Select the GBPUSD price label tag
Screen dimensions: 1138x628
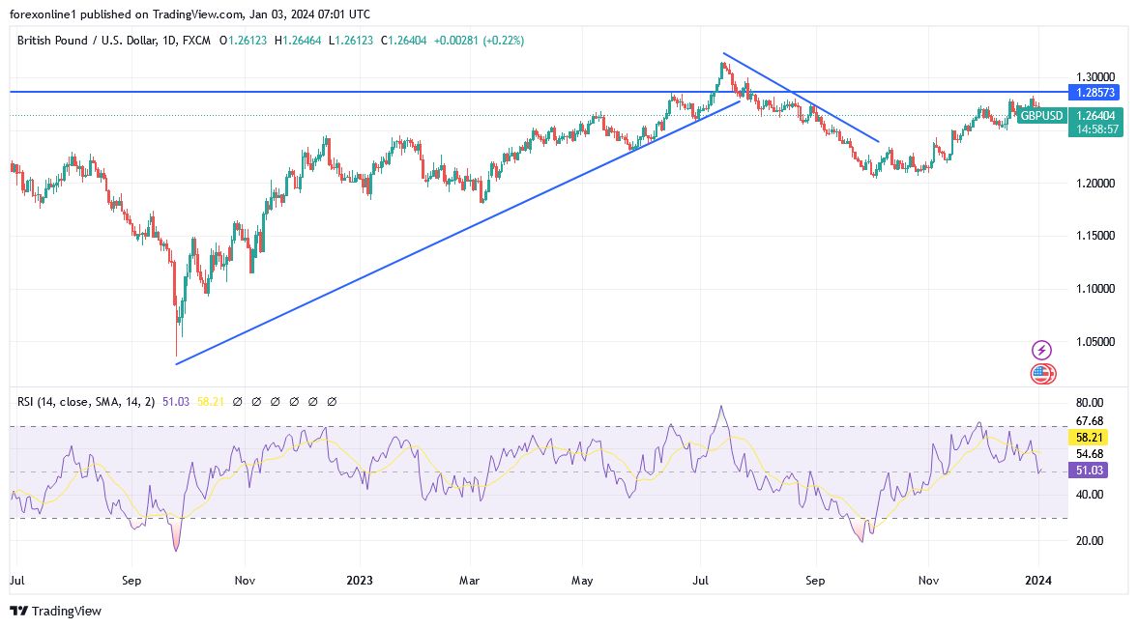[x=1041, y=115]
